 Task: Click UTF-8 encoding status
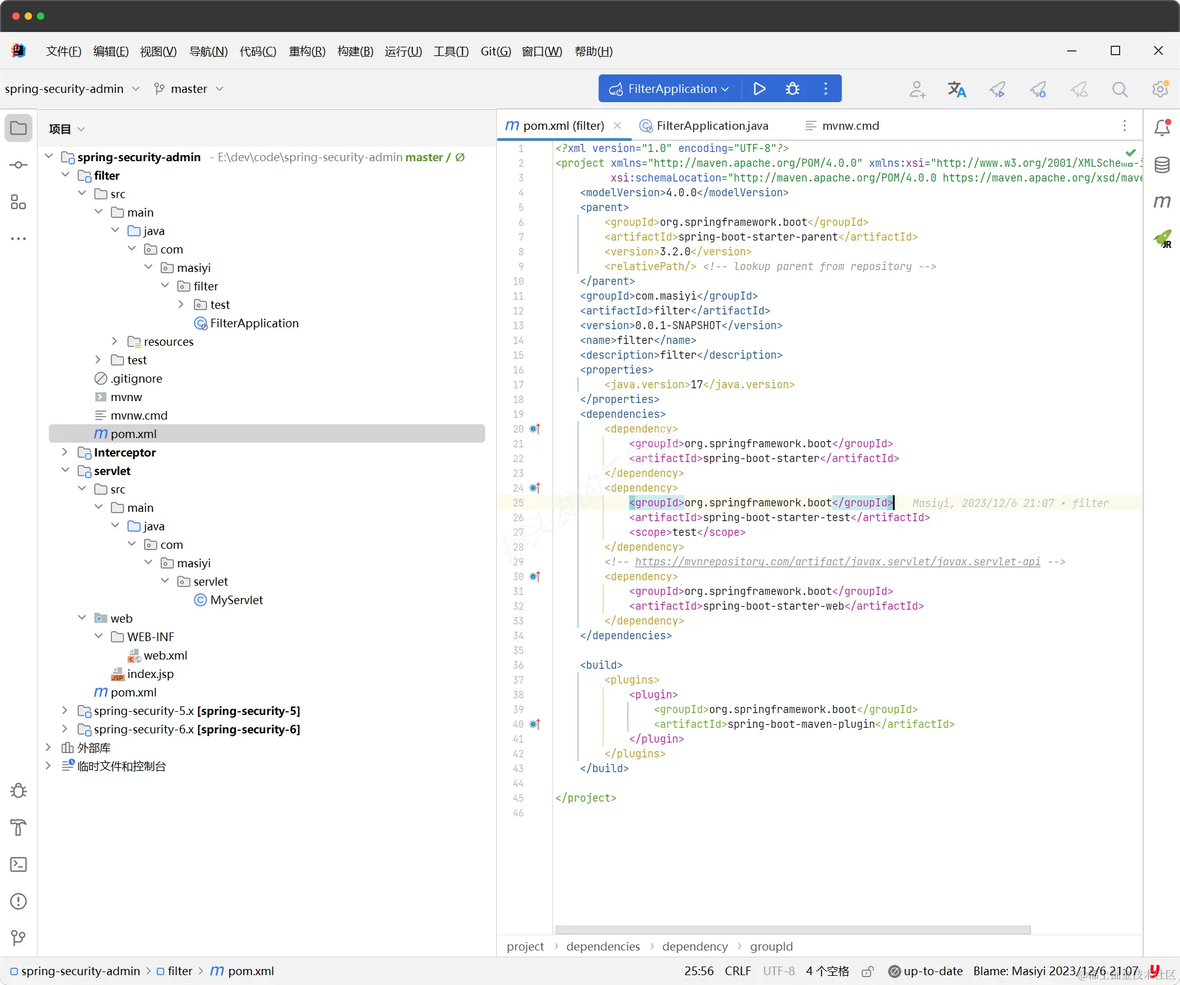click(779, 971)
